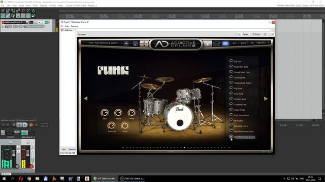Click the plus button next to preset box
This screenshot has height=182, width=325.
[x=240, y=34]
